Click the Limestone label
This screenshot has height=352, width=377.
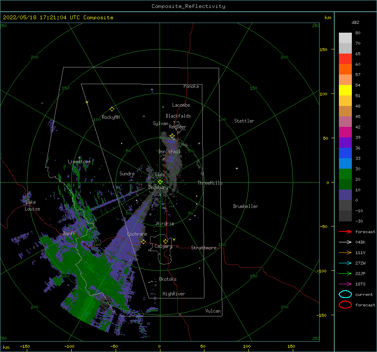pyautogui.click(x=79, y=162)
